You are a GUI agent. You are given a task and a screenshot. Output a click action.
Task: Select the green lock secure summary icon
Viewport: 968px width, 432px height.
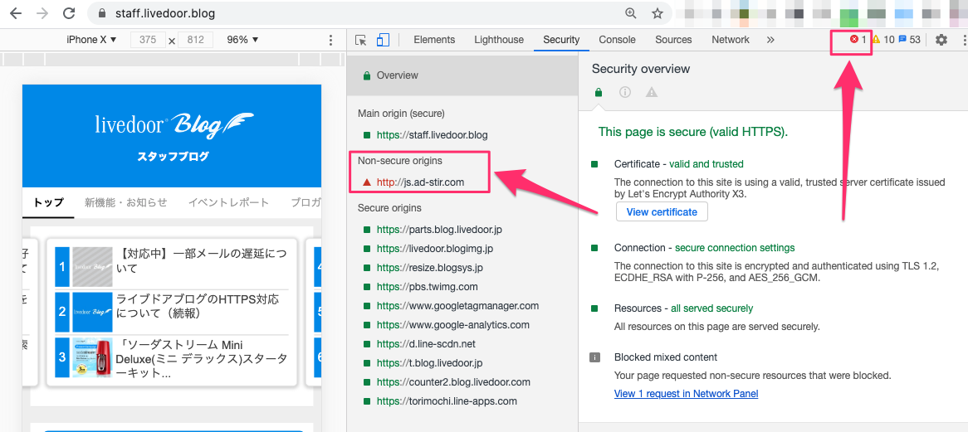point(599,92)
